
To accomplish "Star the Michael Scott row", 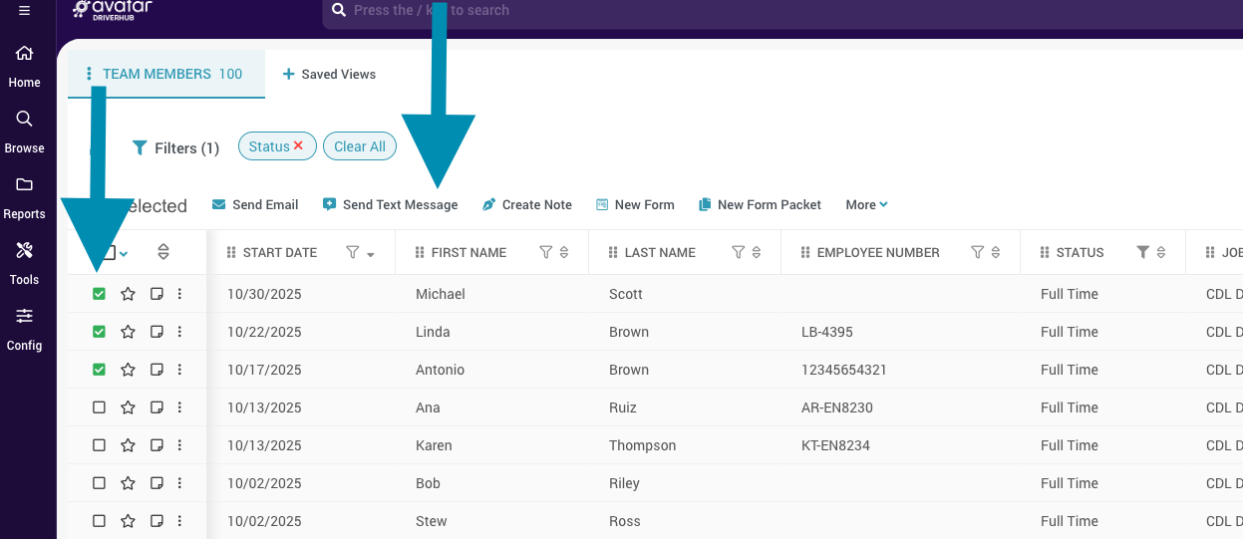I will coord(128,294).
